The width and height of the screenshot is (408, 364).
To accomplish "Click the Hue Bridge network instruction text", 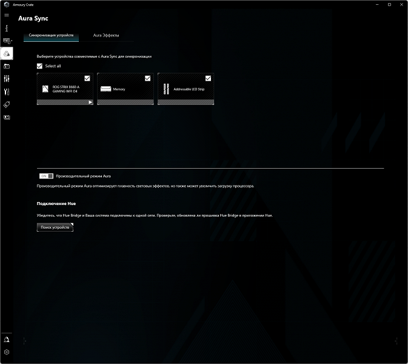I will point(155,215).
